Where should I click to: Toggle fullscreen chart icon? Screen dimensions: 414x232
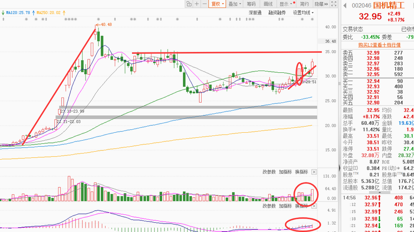334,4
